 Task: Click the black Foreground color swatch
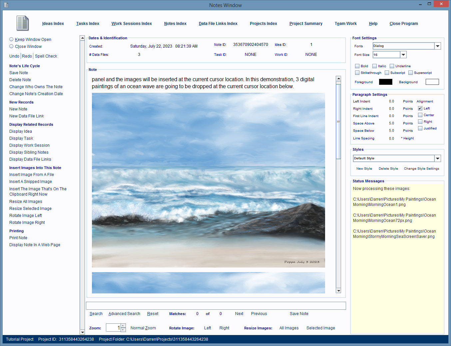click(386, 82)
